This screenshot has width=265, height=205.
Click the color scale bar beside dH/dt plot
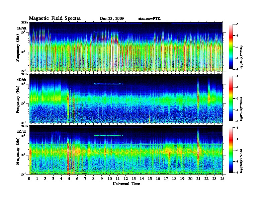tap(231, 47)
